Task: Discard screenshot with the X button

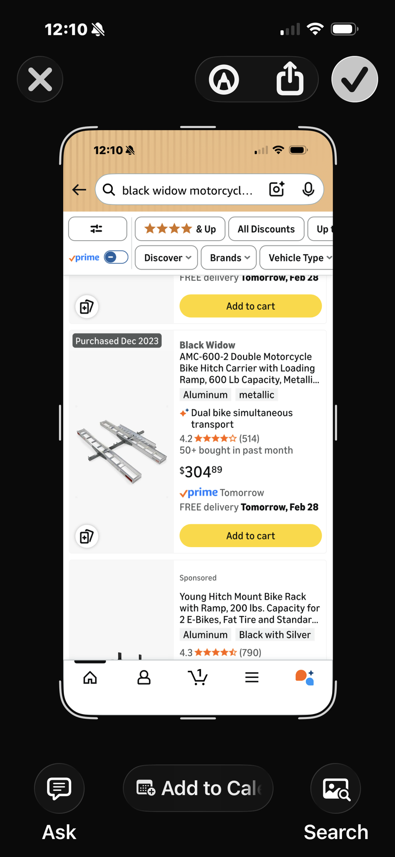Action: [40, 79]
